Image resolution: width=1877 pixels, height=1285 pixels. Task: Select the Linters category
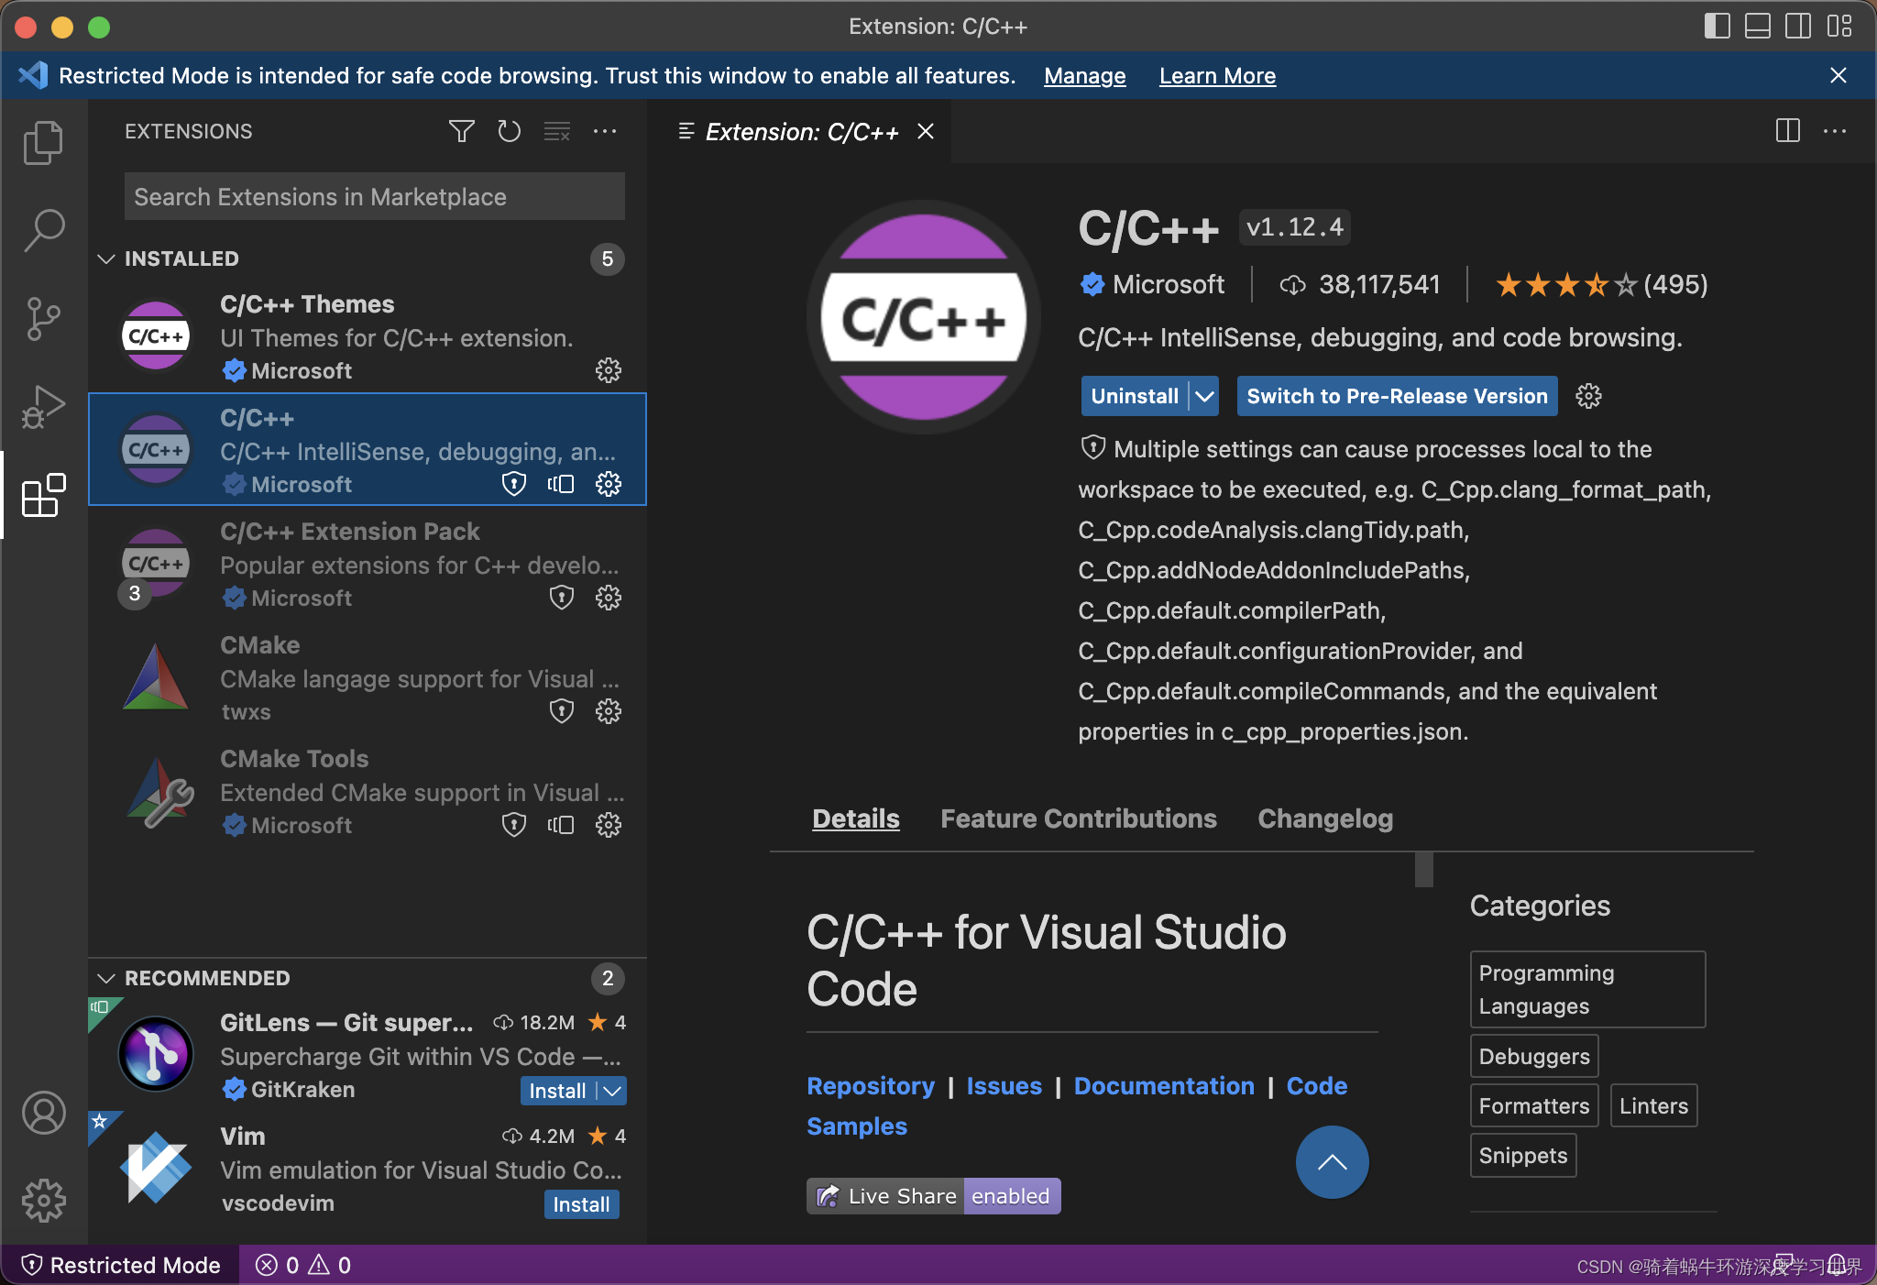coord(1653,1105)
